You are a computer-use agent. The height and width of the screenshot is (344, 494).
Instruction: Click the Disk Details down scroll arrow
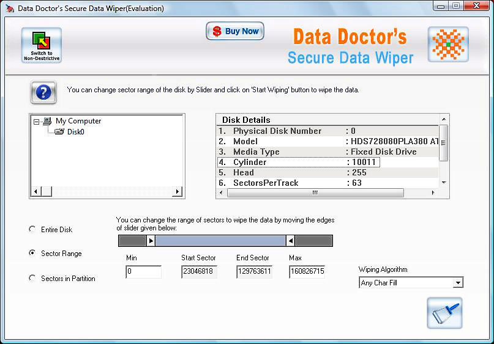tap(444, 182)
